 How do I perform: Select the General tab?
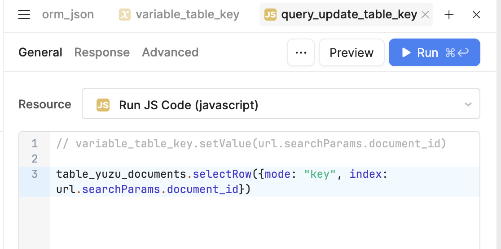pos(40,52)
